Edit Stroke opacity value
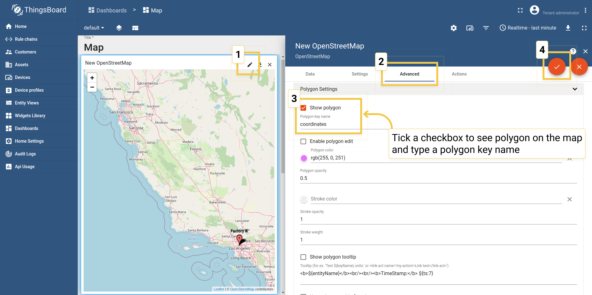Screen dimensions: 592x295 tap(438, 219)
